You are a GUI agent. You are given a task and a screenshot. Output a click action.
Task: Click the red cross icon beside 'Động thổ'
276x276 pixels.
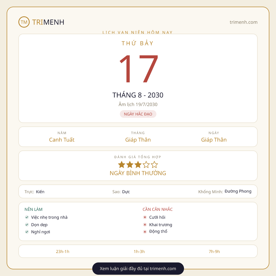coord(145,232)
